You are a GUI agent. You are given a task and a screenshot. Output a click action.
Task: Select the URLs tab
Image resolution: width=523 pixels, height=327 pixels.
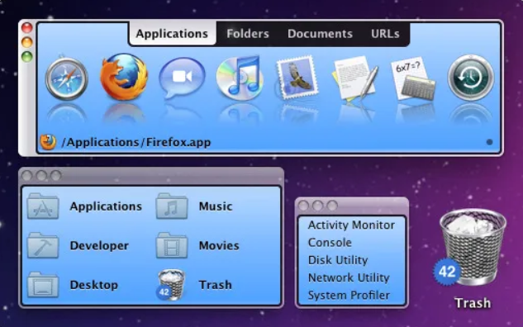point(385,34)
